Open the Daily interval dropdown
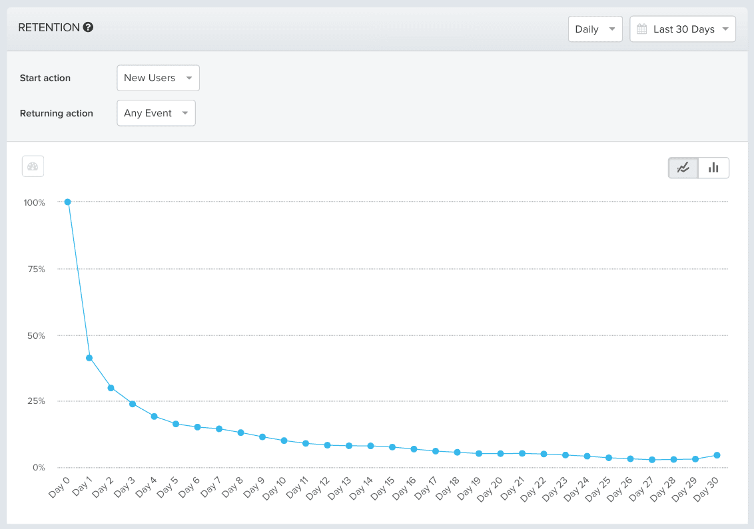 595,29
